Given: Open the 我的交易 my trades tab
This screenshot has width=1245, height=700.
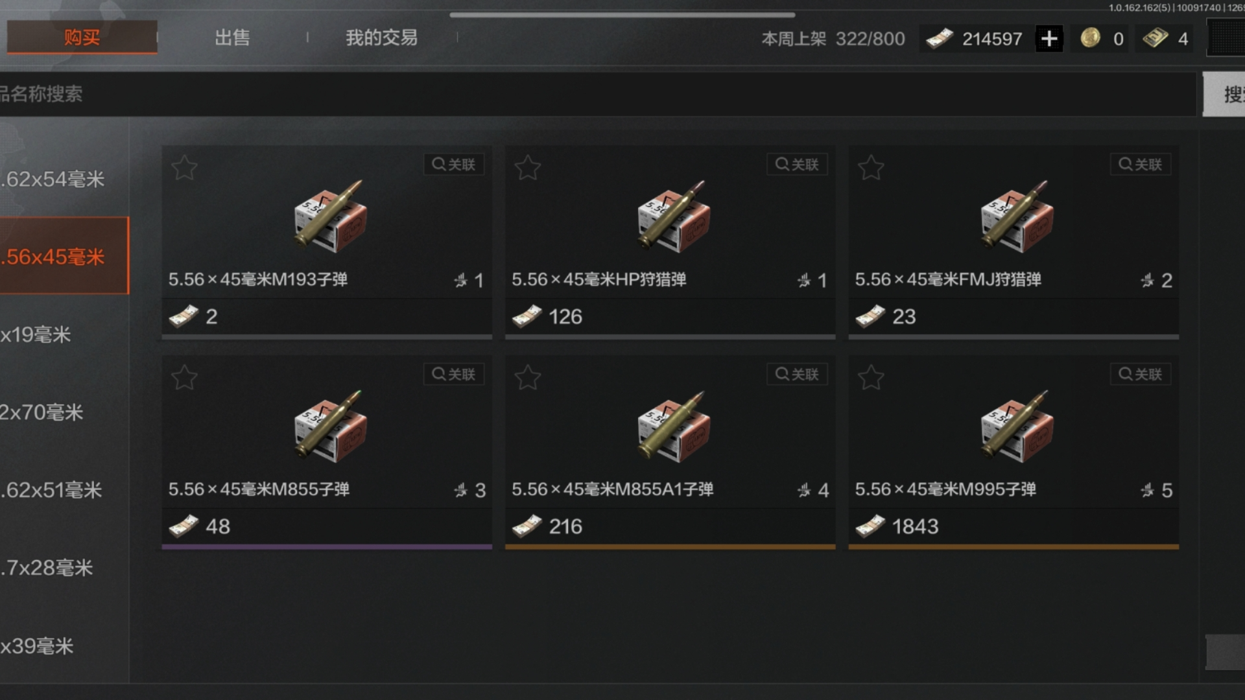Looking at the screenshot, I should (x=381, y=38).
